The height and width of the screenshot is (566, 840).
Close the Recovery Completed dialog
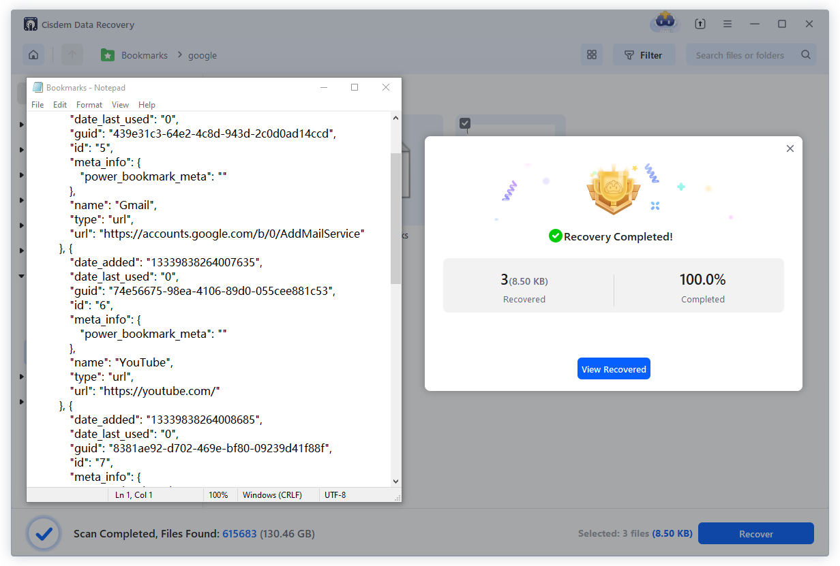(x=790, y=148)
